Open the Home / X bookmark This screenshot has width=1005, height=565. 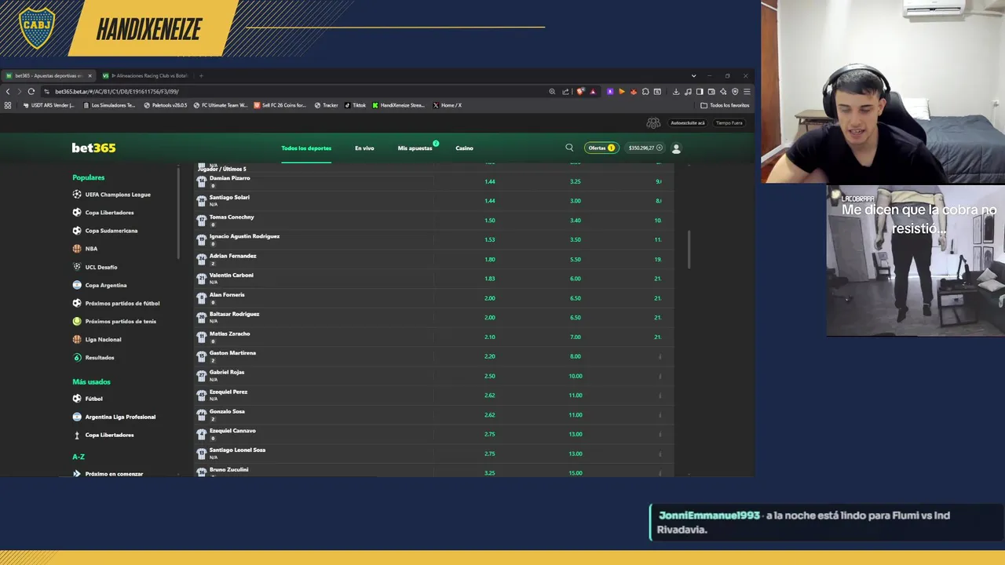coord(447,105)
